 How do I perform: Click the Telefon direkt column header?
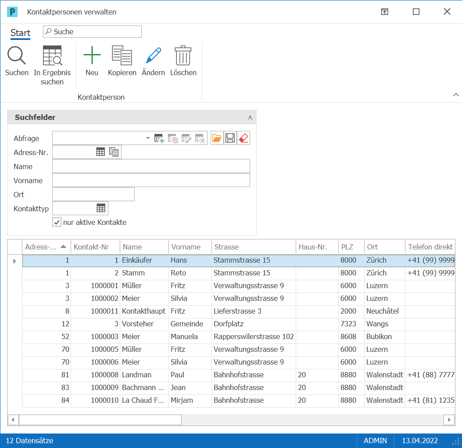(x=430, y=247)
